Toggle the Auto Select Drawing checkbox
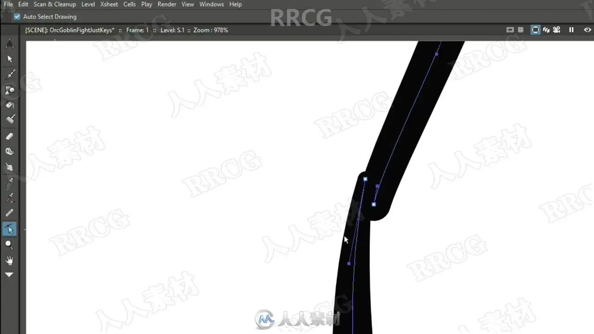The width and height of the screenshot is (594, 334). (x=17, y=17)
